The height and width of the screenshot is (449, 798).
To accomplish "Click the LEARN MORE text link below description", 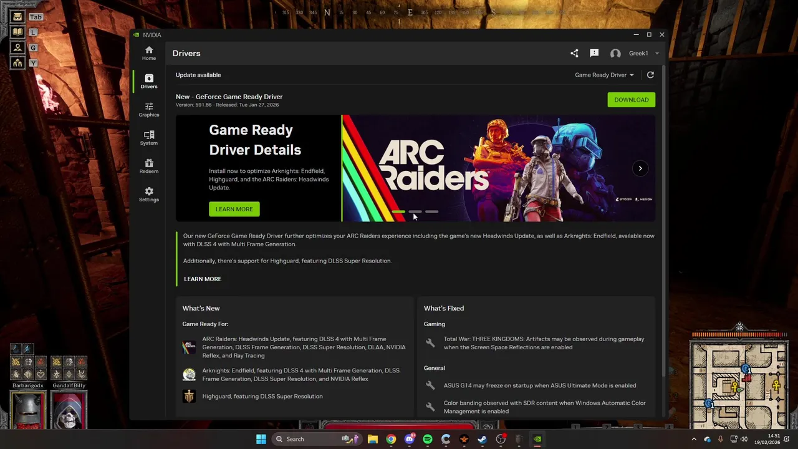I will click(x=203, y=279).
